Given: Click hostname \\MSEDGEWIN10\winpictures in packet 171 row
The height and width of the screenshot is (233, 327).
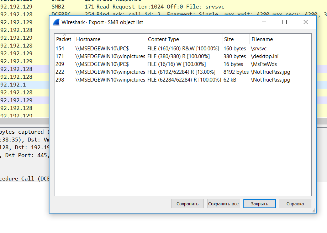Looking at the screenshot, I should click(110, 56).
